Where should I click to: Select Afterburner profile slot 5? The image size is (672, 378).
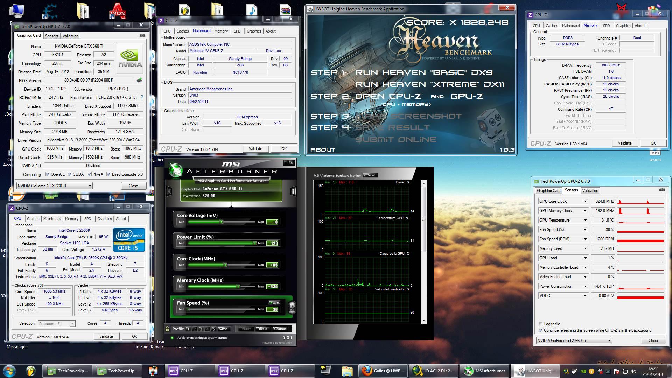(x=213, y=329)
